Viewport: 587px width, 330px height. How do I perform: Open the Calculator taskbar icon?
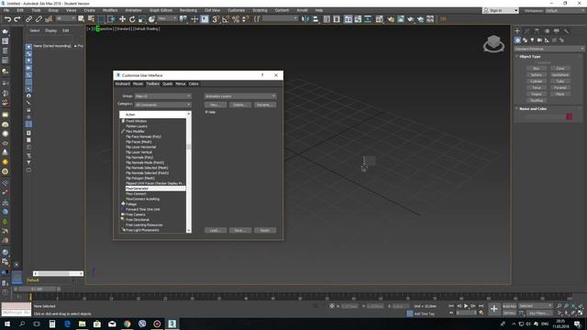[x=52, y=324]
